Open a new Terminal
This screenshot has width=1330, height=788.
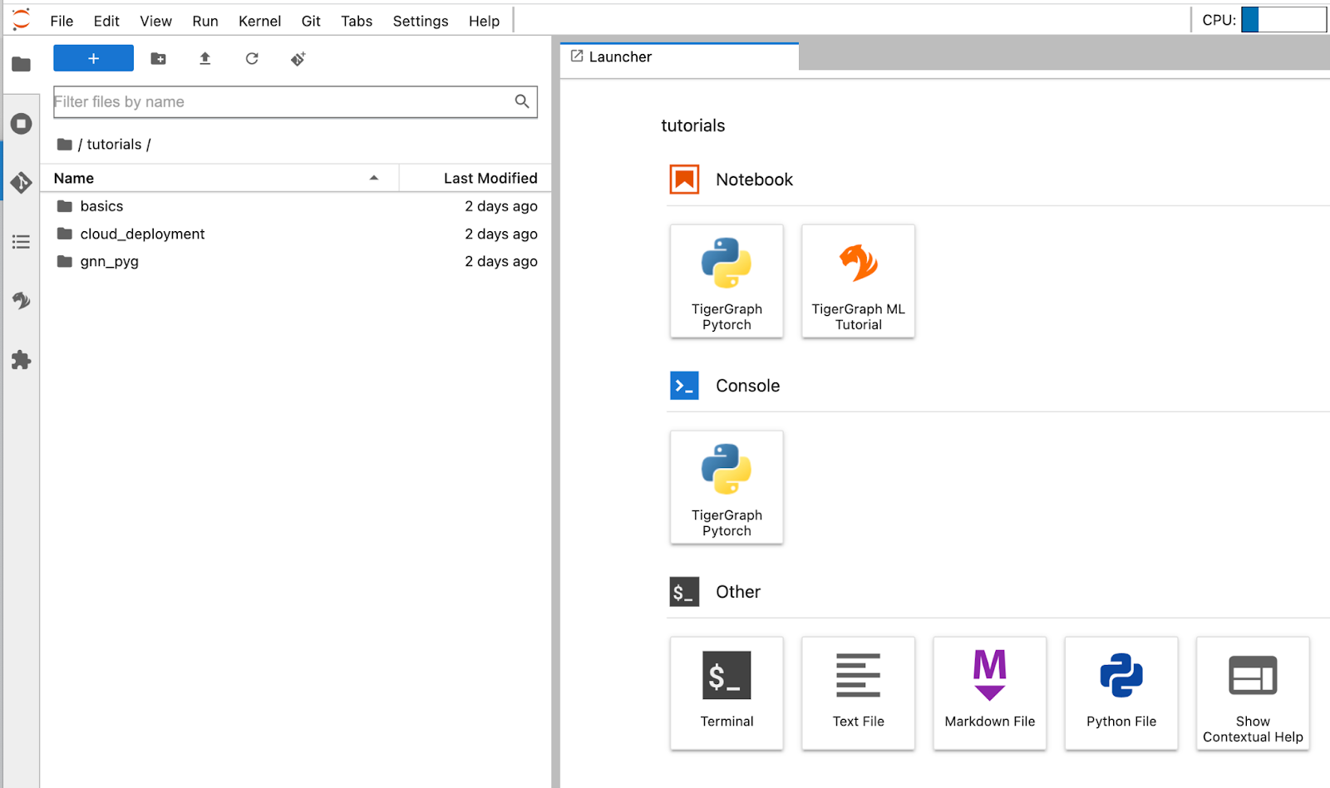click(x=727, y=693)
